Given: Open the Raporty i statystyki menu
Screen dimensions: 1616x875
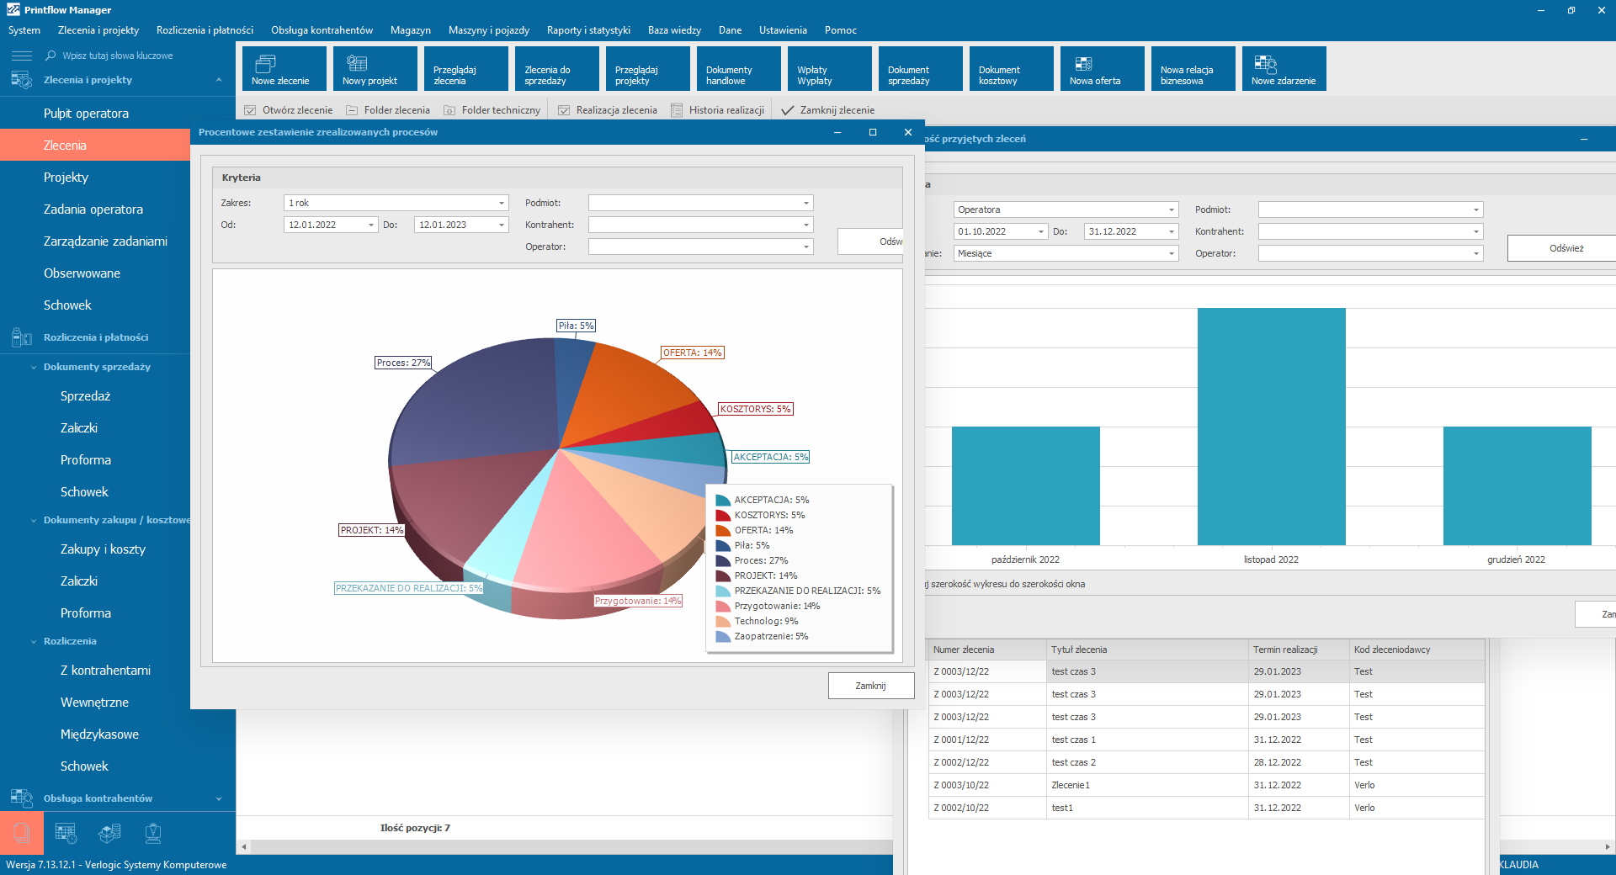Looking at the screenshot, I should [588, 30].
